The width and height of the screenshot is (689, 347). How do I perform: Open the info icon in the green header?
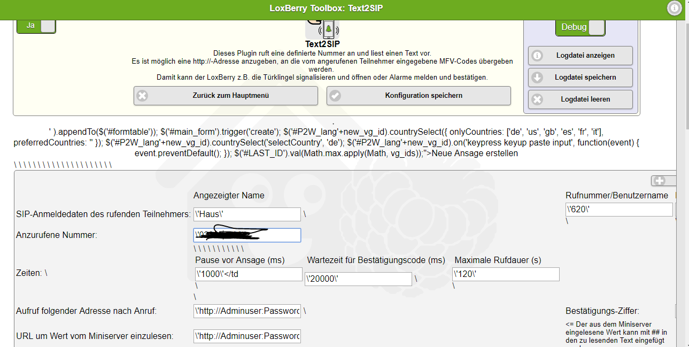(x=675, y=8)
